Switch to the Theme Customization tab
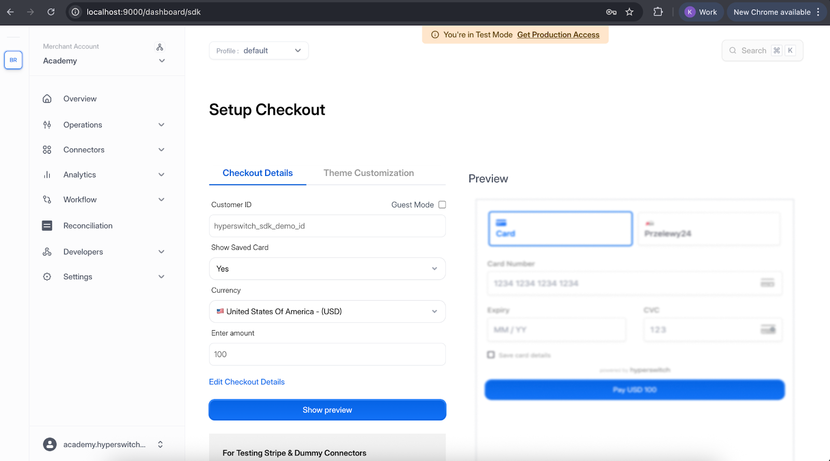Image resolution: width=830 pixels, height=461 pixels. [x=368, y=173]
